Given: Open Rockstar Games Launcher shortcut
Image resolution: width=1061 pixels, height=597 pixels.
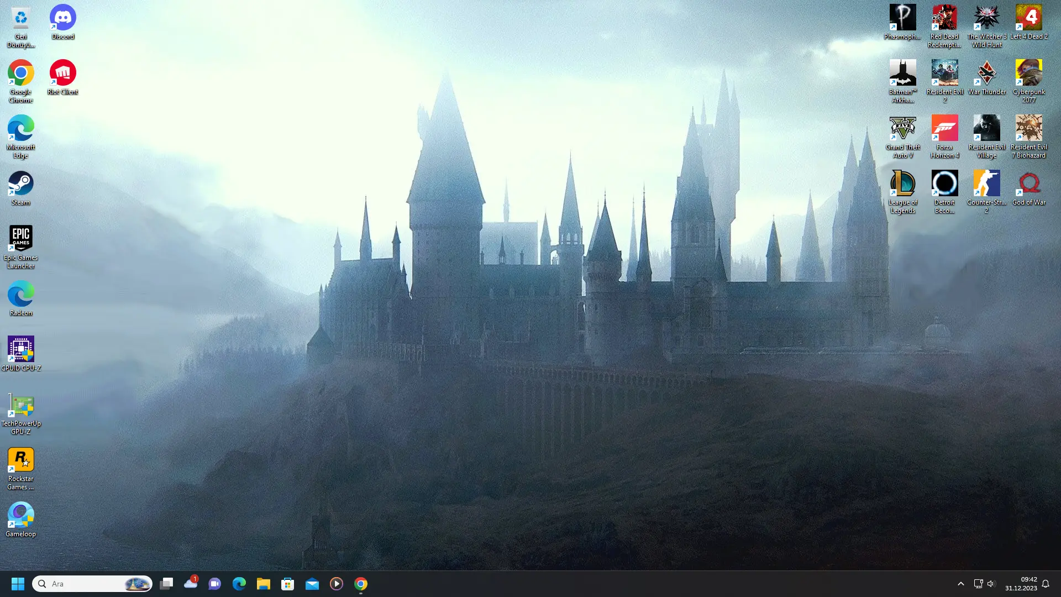Looking at the screenshot, I should pyautogui.click(x=20, y=468).
